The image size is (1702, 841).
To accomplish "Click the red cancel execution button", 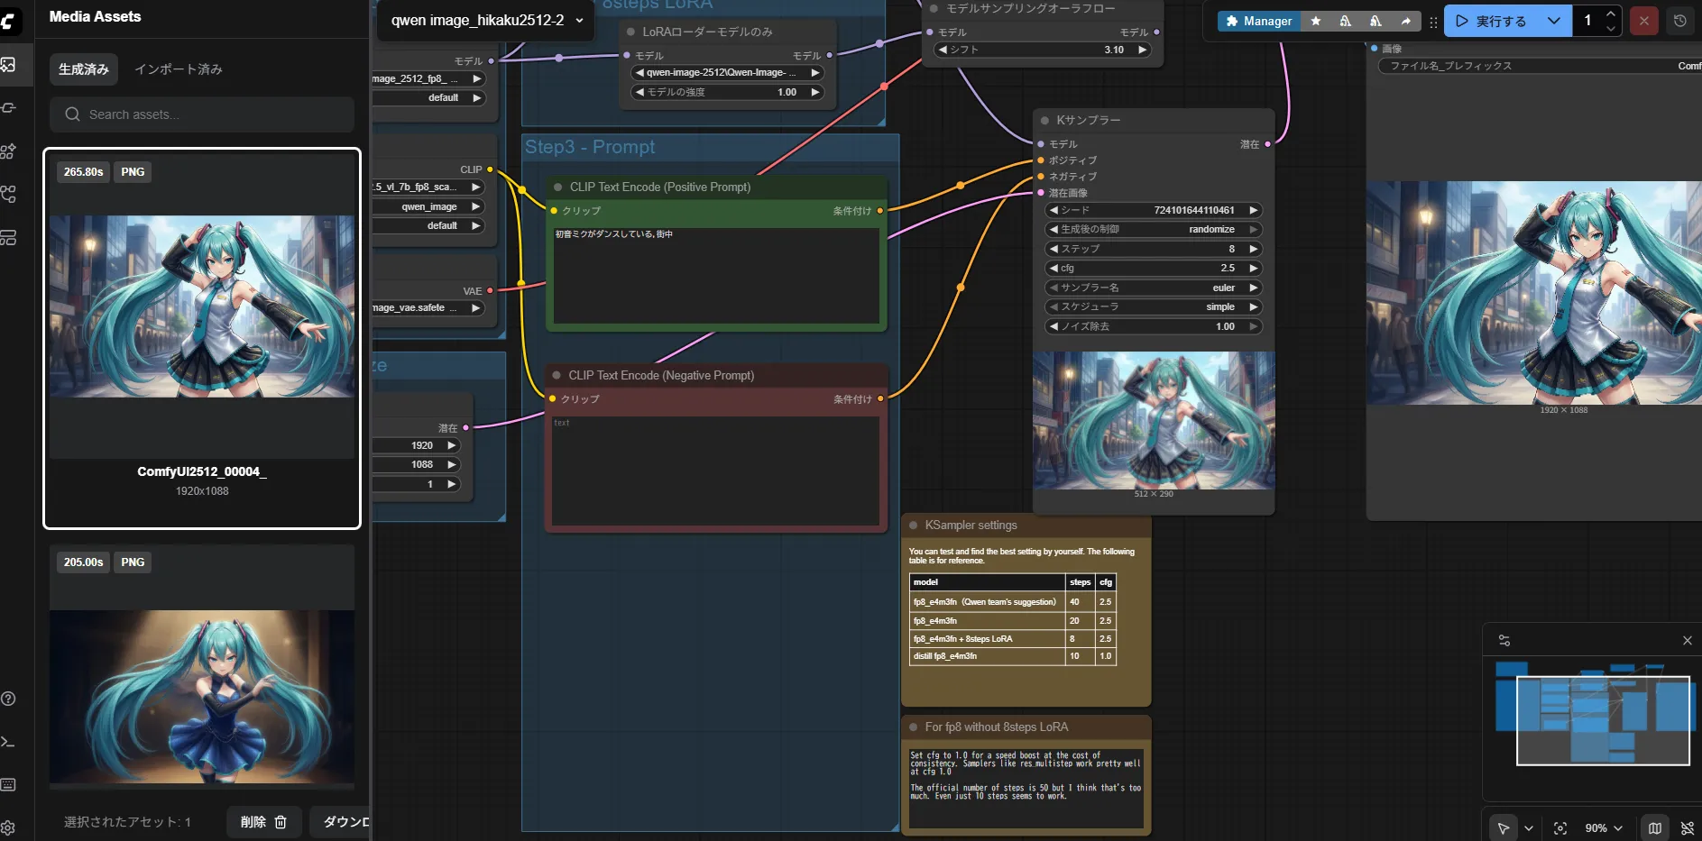I will point(1643,21).
